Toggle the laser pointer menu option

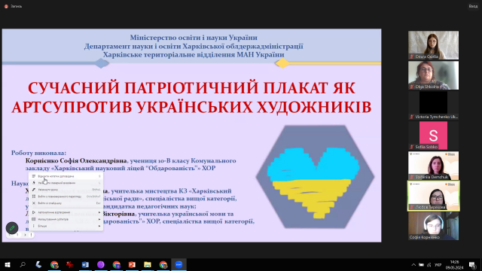click(66, 183)
